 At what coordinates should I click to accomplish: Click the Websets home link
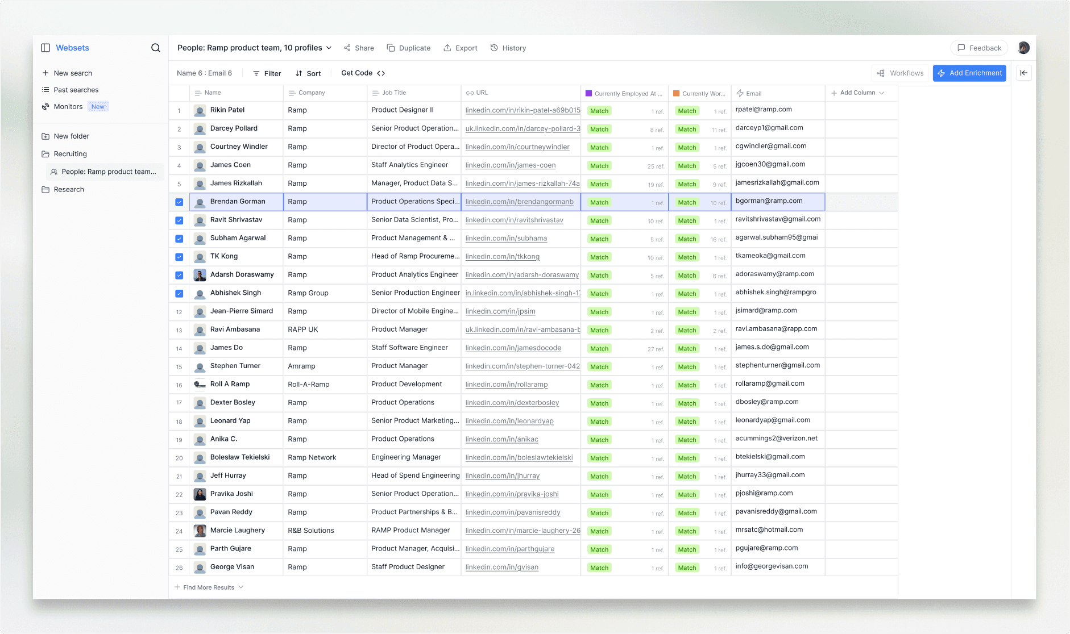(72, 48)
